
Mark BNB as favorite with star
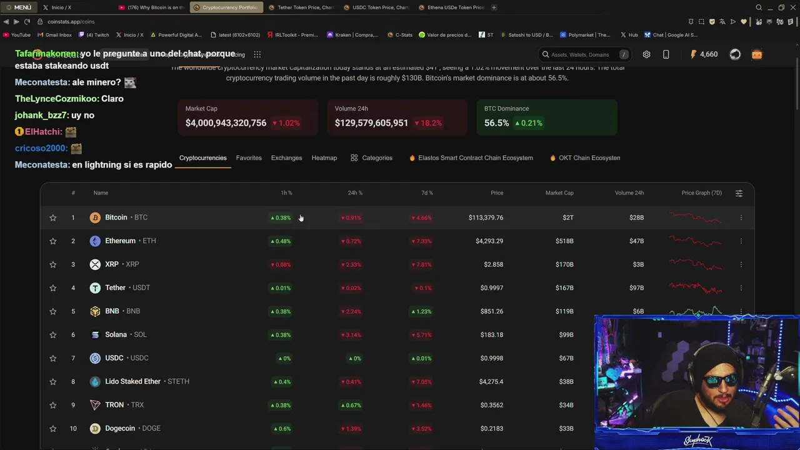point(53,311)
